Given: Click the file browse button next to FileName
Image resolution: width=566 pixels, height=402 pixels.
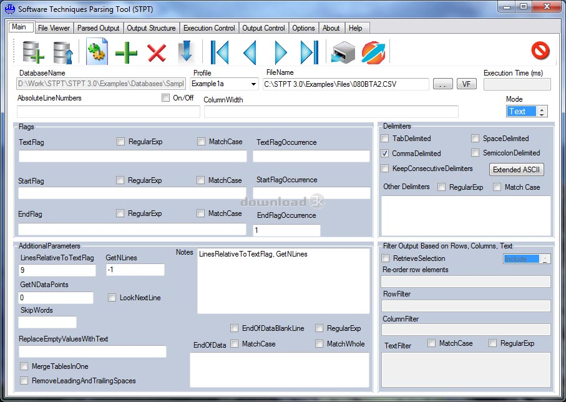Looking at the screenshot, I should (442, 84).
